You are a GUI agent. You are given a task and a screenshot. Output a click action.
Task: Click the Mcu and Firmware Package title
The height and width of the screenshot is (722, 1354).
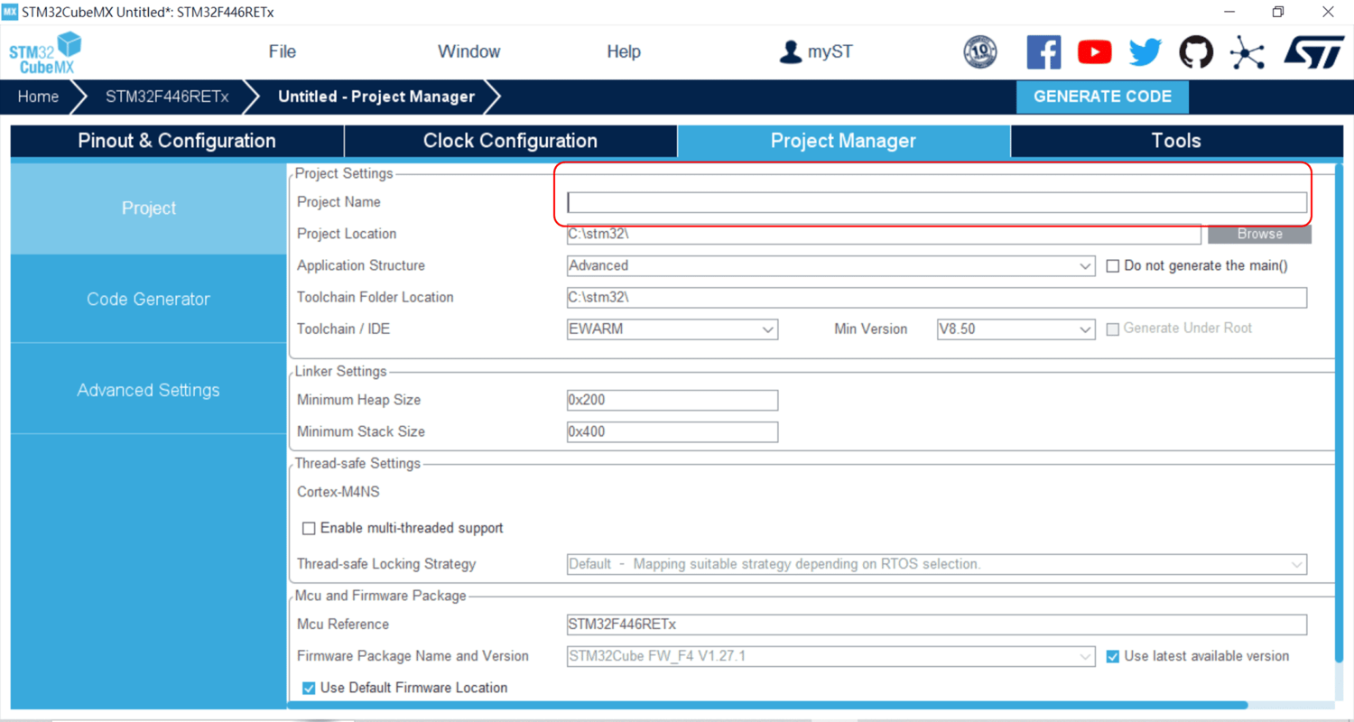coord(381,596)
